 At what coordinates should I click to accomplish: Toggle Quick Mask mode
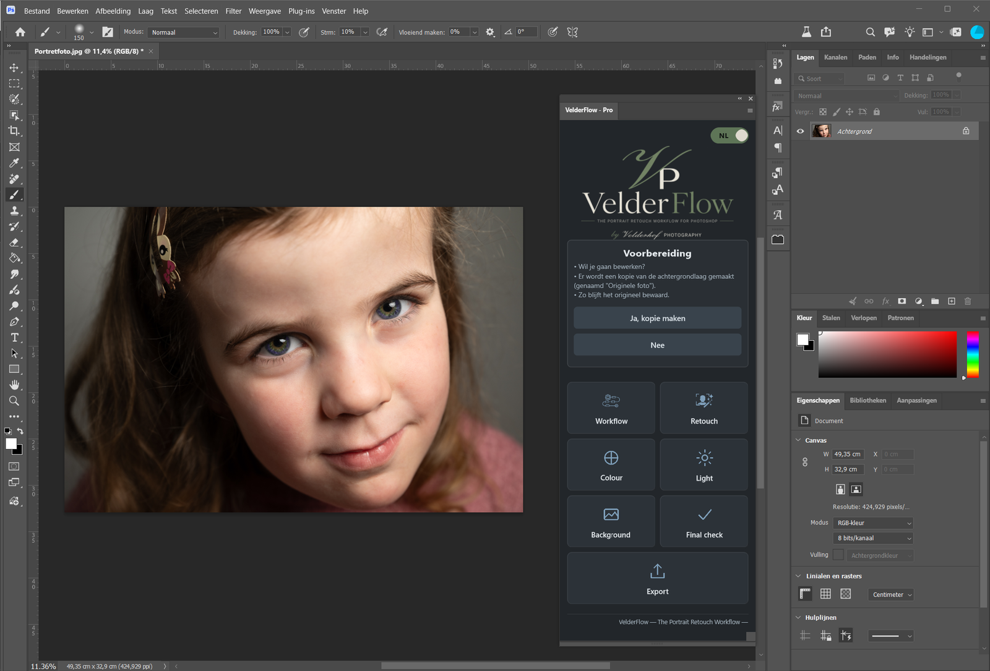(x=14, y=466)
